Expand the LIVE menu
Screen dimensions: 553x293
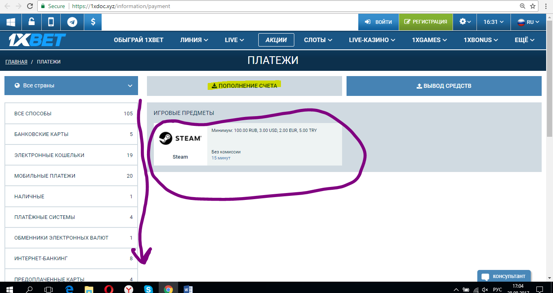coord(234,40)
